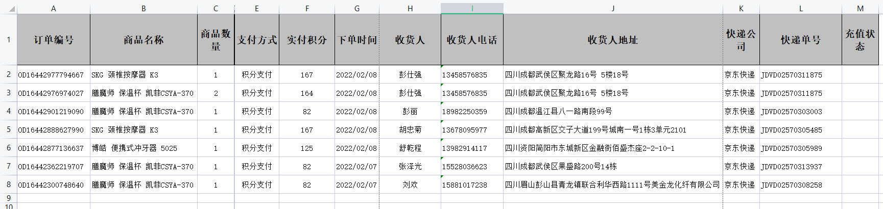Select column J header
Viewport: 883px width, 209px height.
pos(613,9)
